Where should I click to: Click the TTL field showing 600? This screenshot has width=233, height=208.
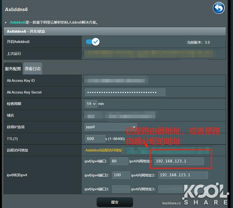coord(95,139)
